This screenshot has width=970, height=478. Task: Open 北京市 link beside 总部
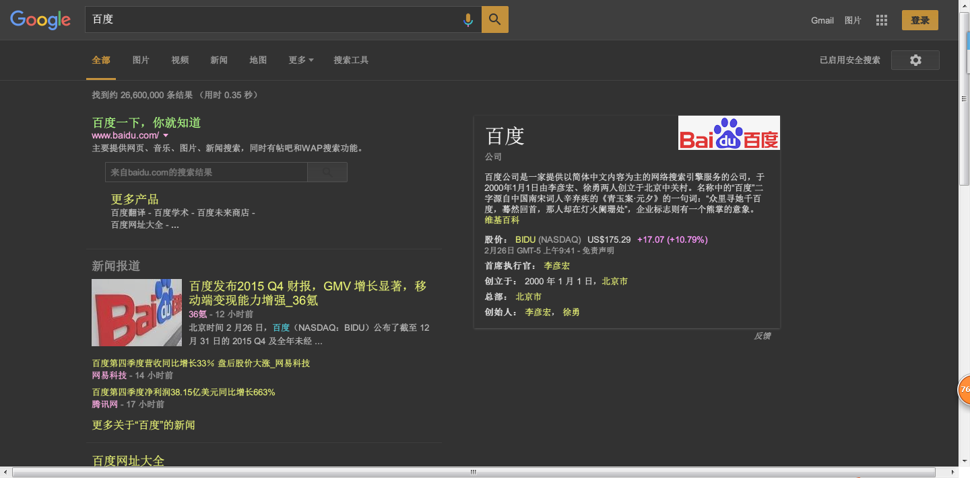pyautogui.click(x=529, y=296)
